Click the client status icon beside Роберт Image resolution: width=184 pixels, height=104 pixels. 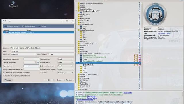coord(81,59)
